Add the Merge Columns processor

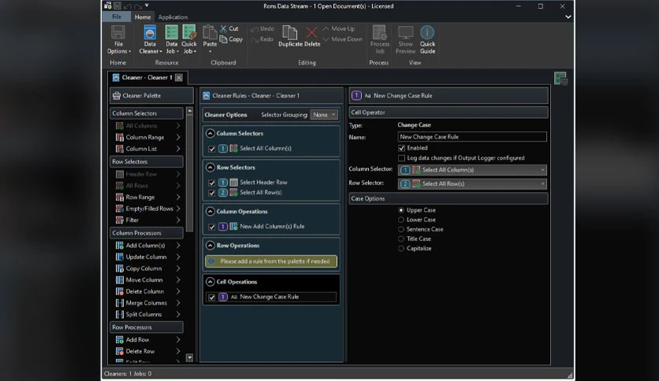coord(147,302)
